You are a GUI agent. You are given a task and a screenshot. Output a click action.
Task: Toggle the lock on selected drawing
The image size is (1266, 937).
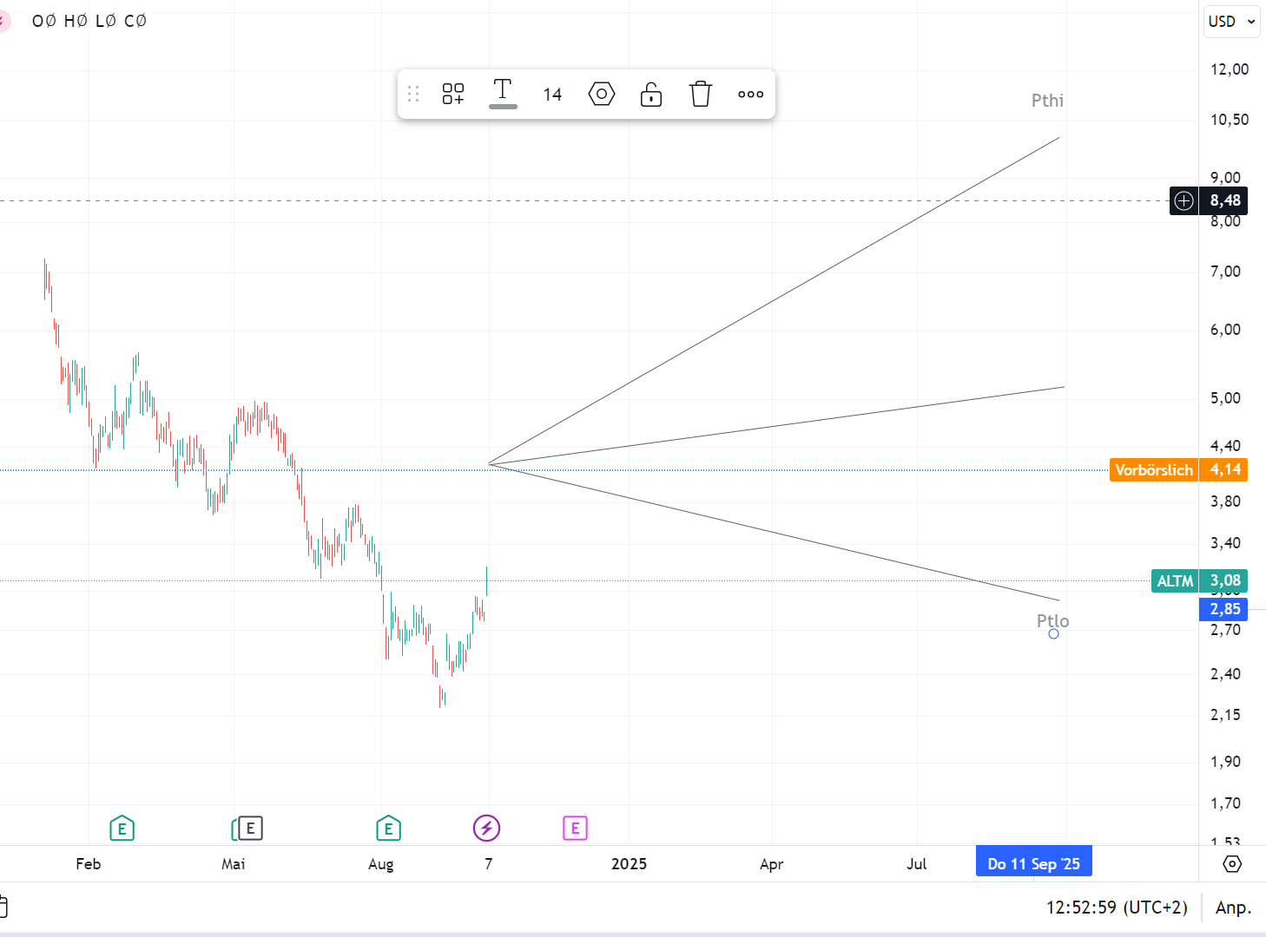(x=651, y=94)
